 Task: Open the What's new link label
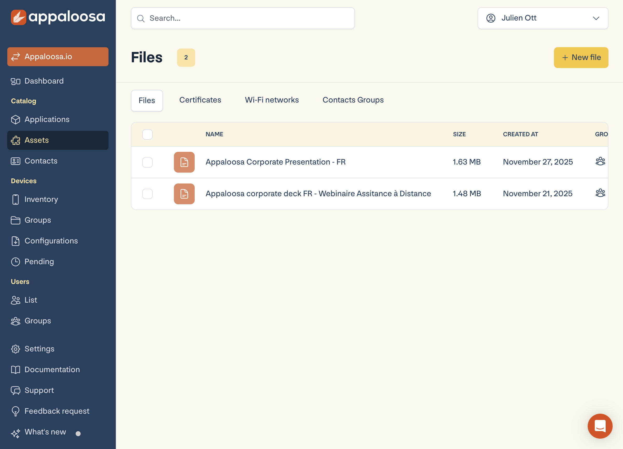[45, 432]
